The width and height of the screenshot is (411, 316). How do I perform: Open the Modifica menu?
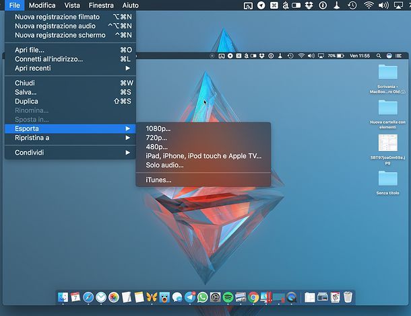(42, 5)
